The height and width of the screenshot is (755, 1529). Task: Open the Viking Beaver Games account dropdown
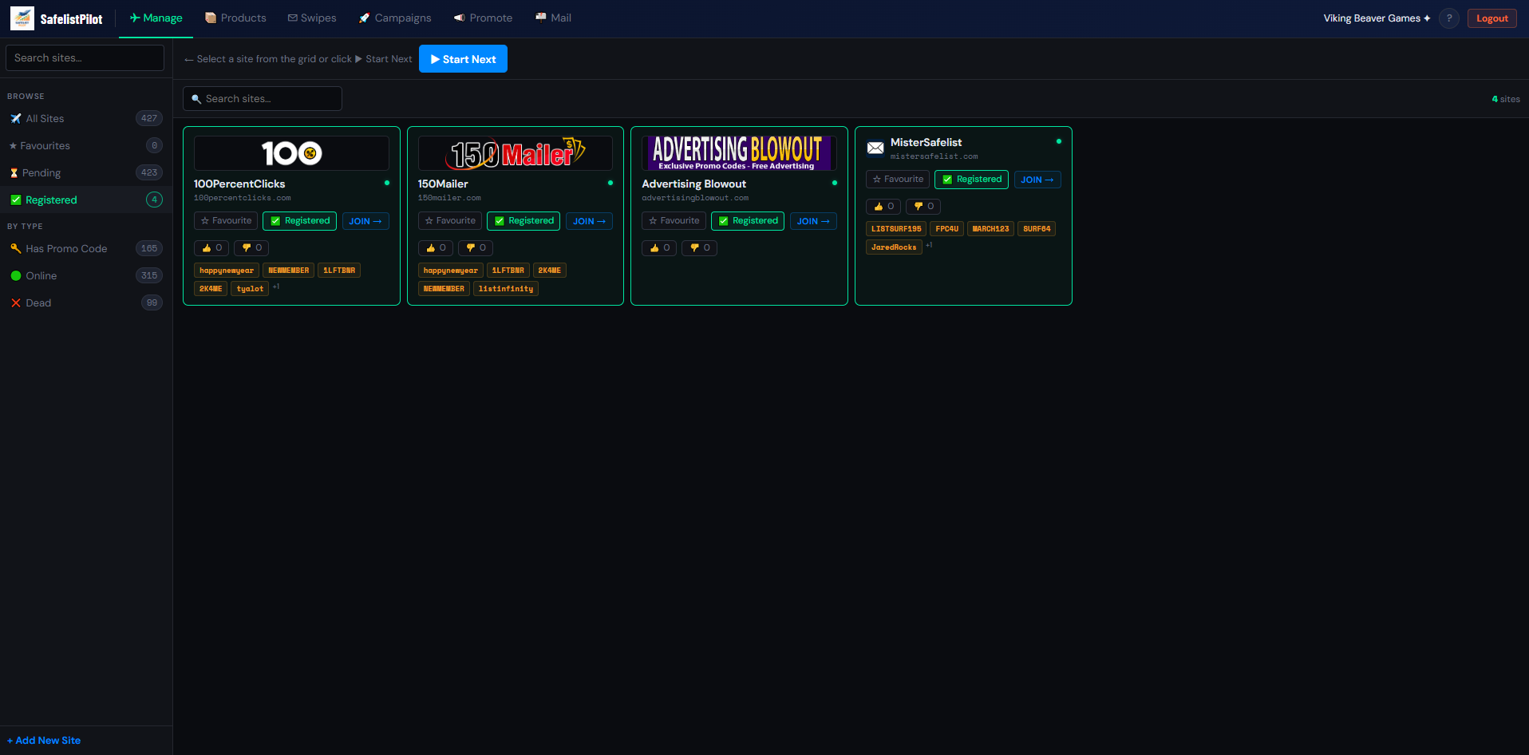click(x=1375, y=18)
